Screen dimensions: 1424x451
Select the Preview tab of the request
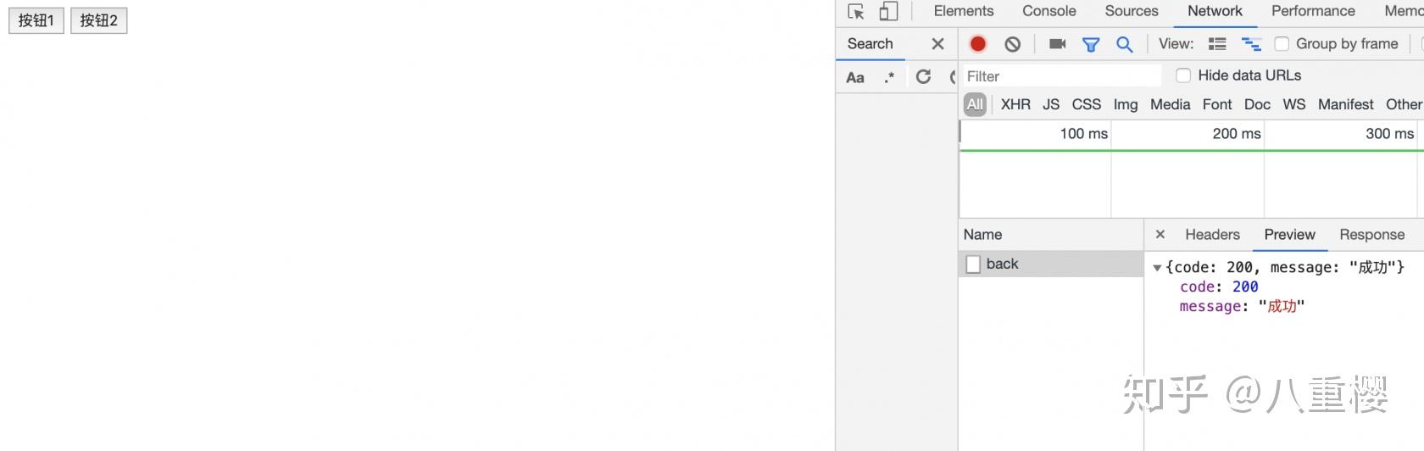pos(1290,235)
